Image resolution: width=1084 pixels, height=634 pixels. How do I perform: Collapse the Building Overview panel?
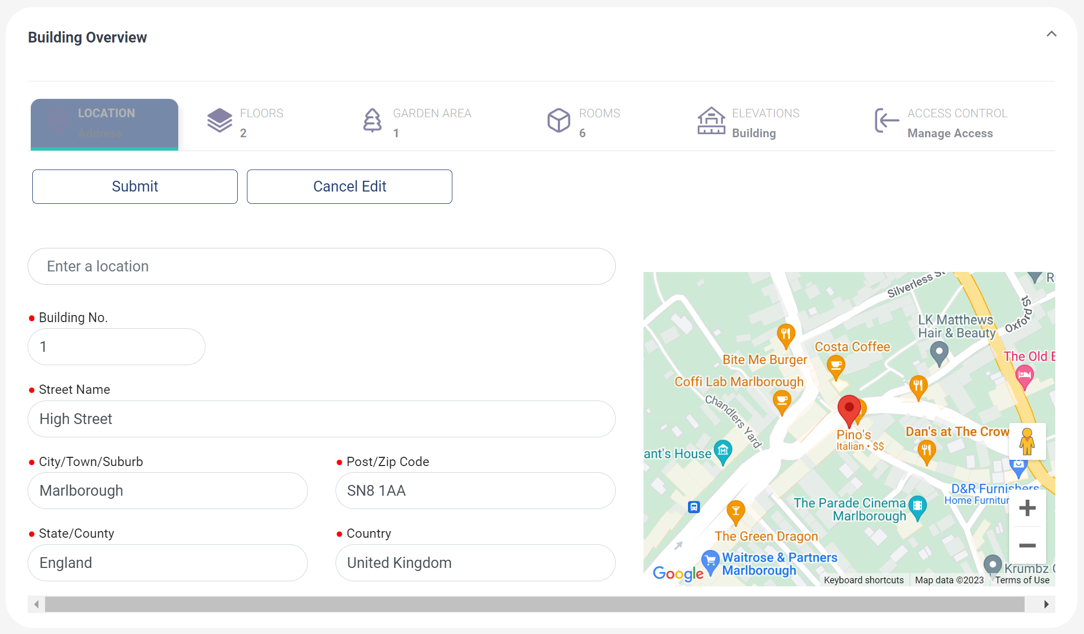[1051, 34]
